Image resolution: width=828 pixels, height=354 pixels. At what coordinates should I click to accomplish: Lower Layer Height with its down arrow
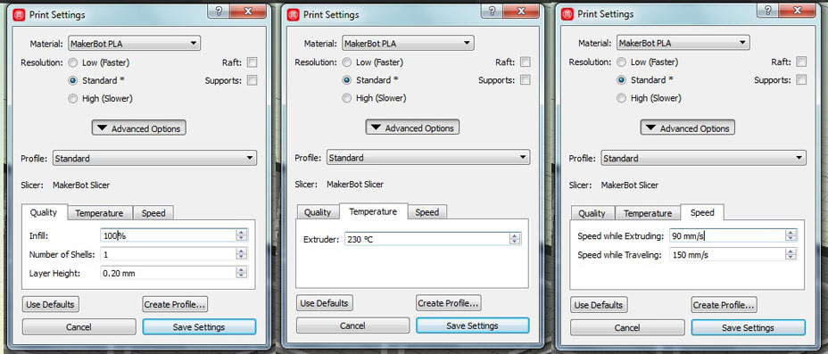(241, 276)
